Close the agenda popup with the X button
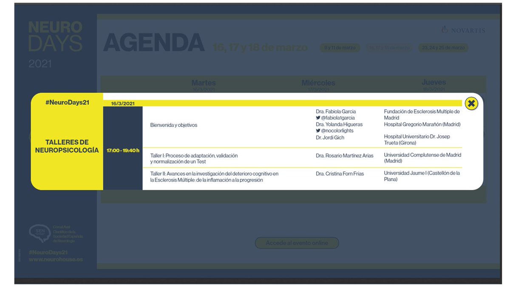This screenshot has width=510, height=287. (471, 103)
